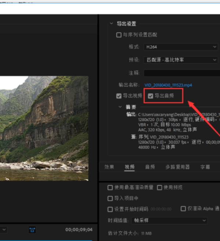Click the estimated file size 11 MB text
The image size is (220, 241).
146,233
